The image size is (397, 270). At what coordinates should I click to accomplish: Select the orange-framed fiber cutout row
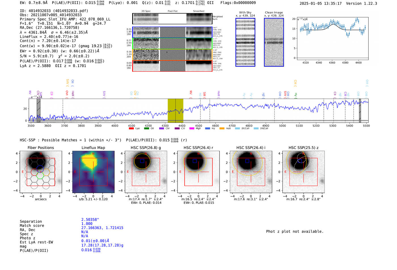[x=172, y=55]
